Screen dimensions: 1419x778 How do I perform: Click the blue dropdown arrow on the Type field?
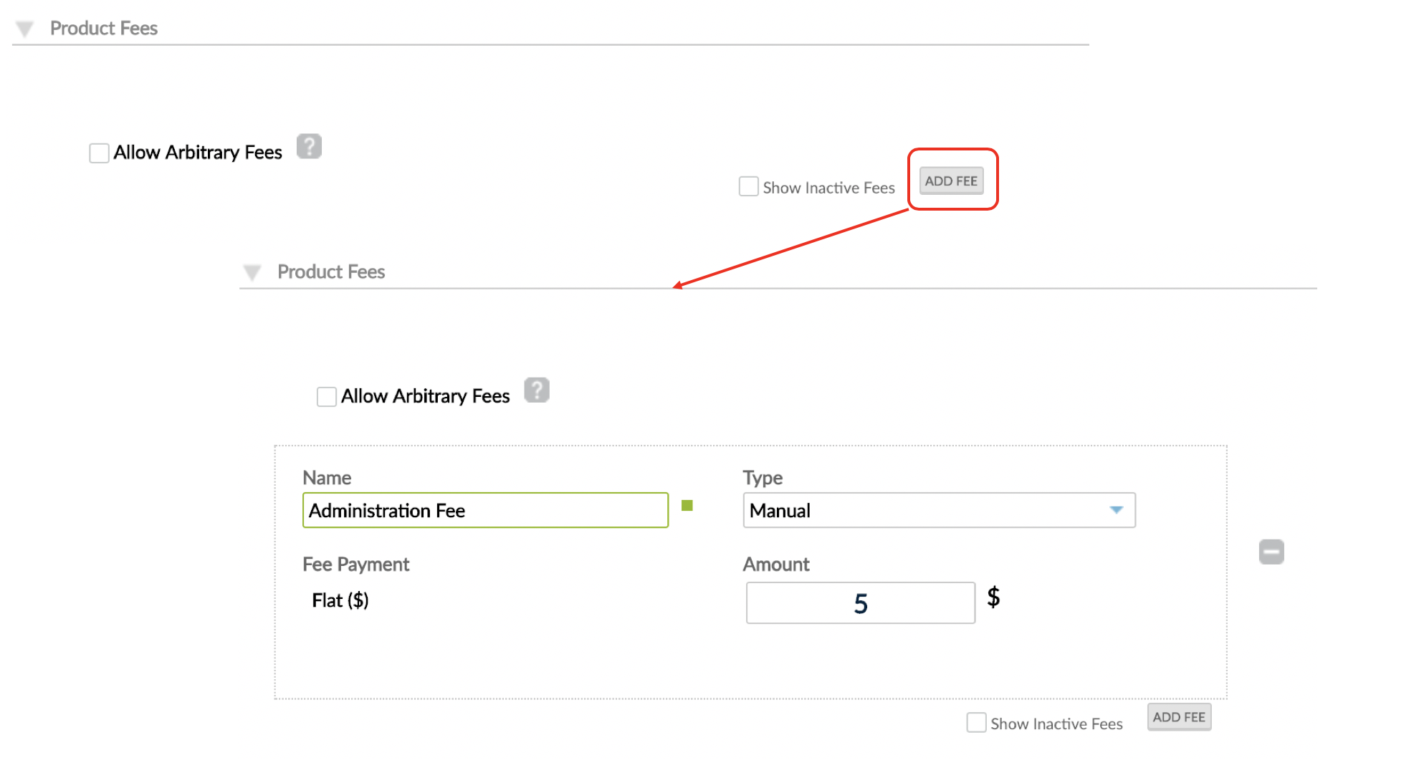1116,510
